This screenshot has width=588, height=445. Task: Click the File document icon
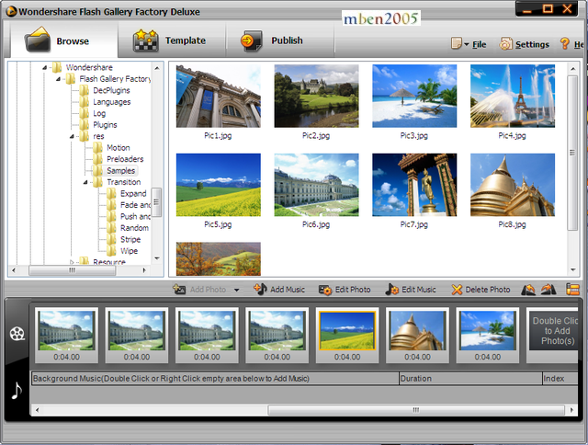point(456,43)
